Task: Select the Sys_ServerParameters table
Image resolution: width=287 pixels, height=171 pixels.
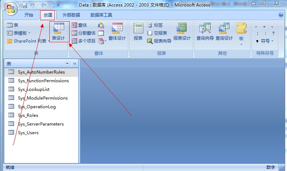Action: click(41, 124)
